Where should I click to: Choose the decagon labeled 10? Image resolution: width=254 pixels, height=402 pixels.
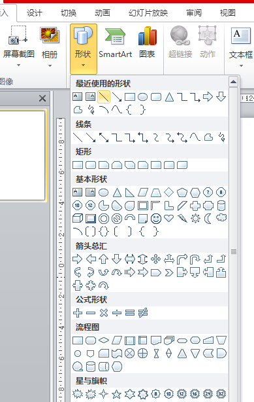[x=77, y=206]
